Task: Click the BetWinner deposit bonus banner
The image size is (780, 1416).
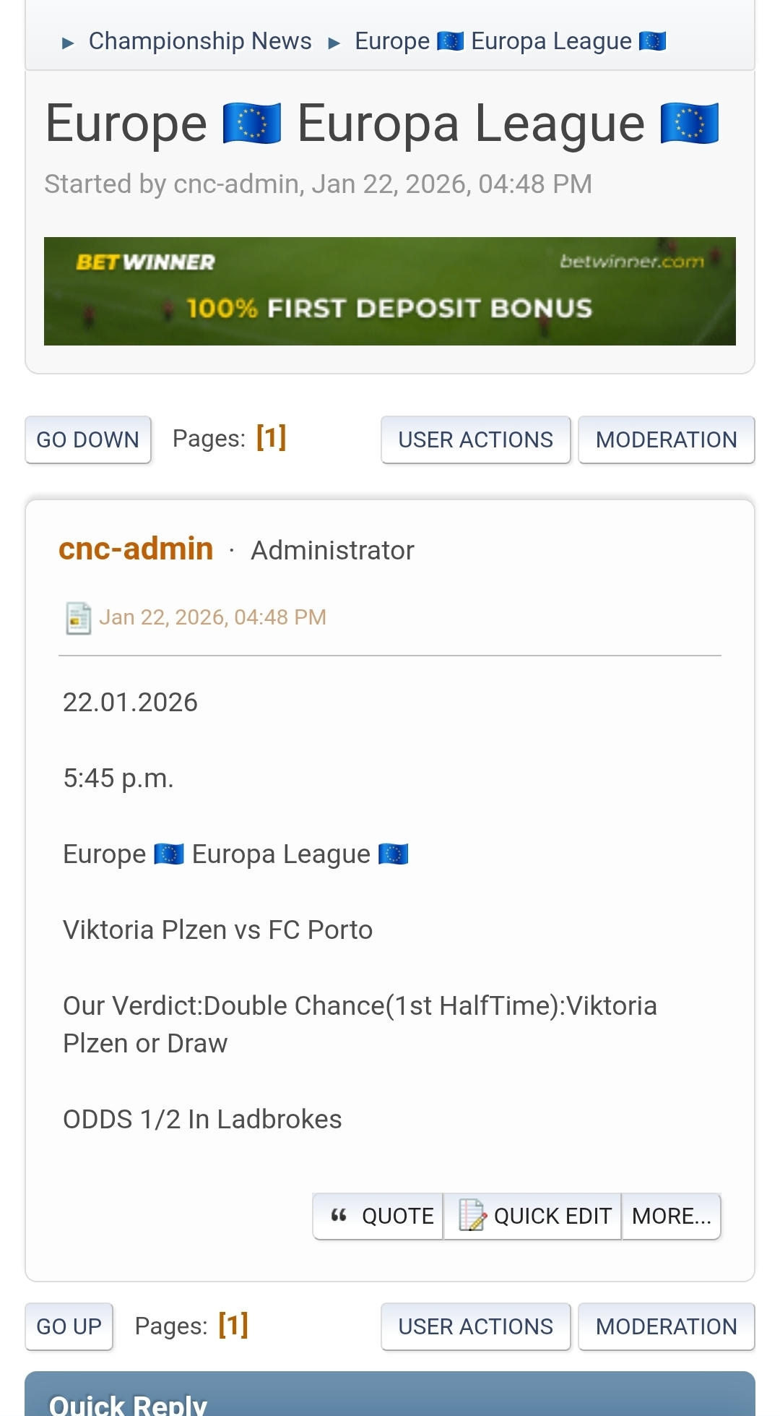Action: tap(390, 291)
